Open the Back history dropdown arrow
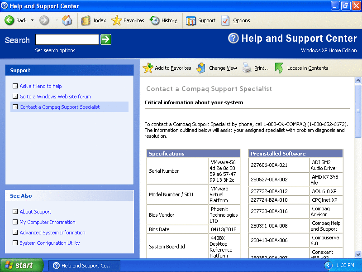Screen dimensions: 362x272 (x=32, y=20)
